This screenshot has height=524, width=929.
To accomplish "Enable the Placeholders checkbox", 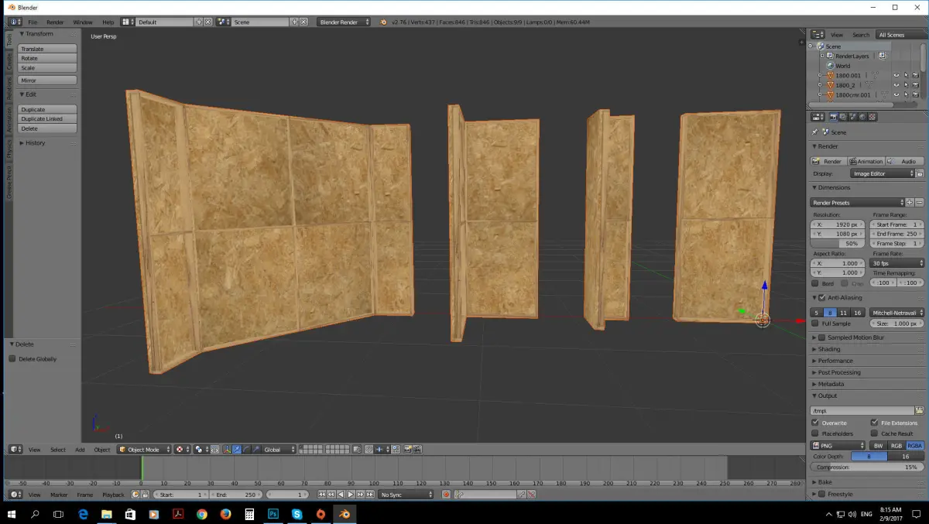I will click(x=815, y=433).
